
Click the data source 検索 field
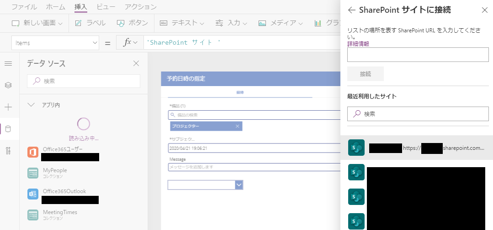point(84,81)
